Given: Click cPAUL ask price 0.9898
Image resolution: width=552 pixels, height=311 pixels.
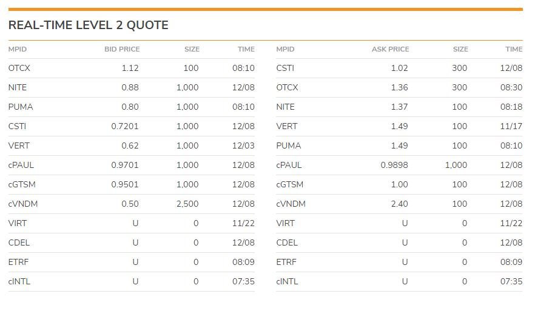Looking at the screenshot, I should click(394, 165).
